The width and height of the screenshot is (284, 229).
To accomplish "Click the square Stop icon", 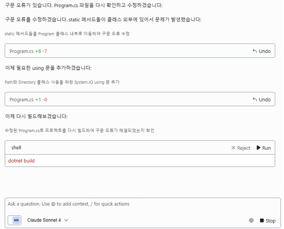I will 261,220.
